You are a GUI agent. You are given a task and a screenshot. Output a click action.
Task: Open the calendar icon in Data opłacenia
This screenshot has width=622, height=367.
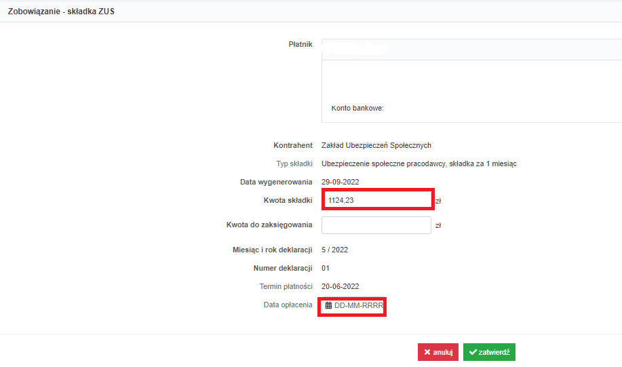[x=328, y=305]
